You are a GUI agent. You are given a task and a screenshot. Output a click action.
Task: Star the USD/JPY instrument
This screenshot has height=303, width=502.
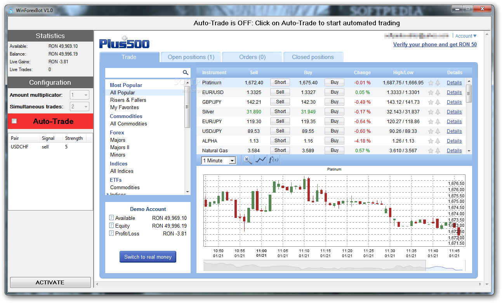coord(431,131)
